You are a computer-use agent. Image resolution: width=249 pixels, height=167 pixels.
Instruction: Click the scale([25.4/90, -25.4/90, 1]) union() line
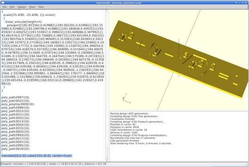pyautogui.click(x=29, y=15)
